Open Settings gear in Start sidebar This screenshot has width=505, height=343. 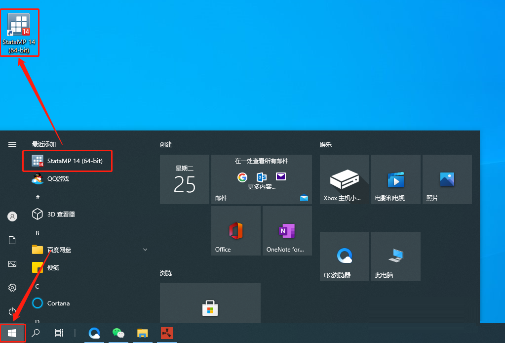(x=12, y=288)
